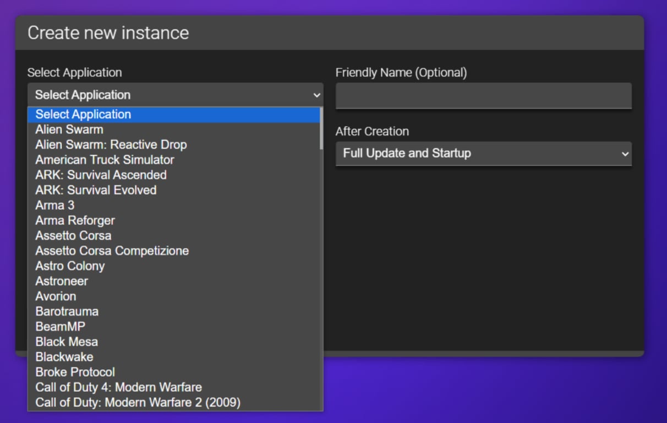The height and width of the screenshot is (423, 667).
Task: Select "Arma Reforger"
Action: point(75,220)
